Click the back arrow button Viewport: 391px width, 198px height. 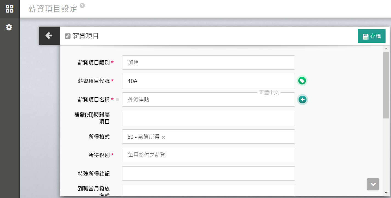49,36
